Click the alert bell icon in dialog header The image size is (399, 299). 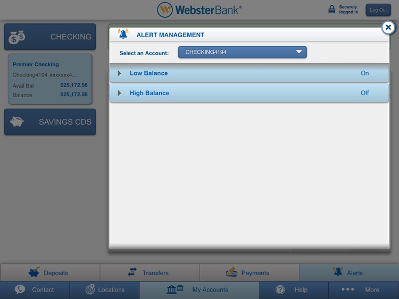[123, 34]
